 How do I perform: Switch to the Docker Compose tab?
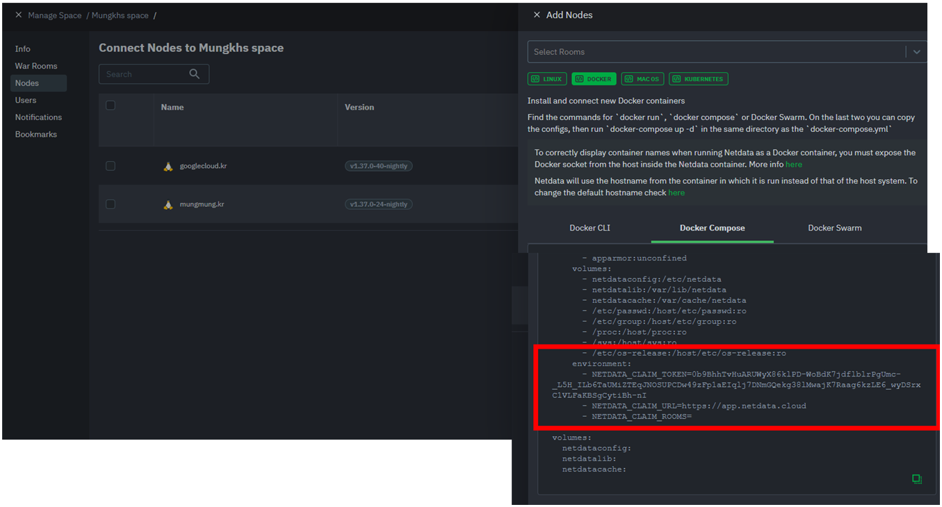[712, 228]
